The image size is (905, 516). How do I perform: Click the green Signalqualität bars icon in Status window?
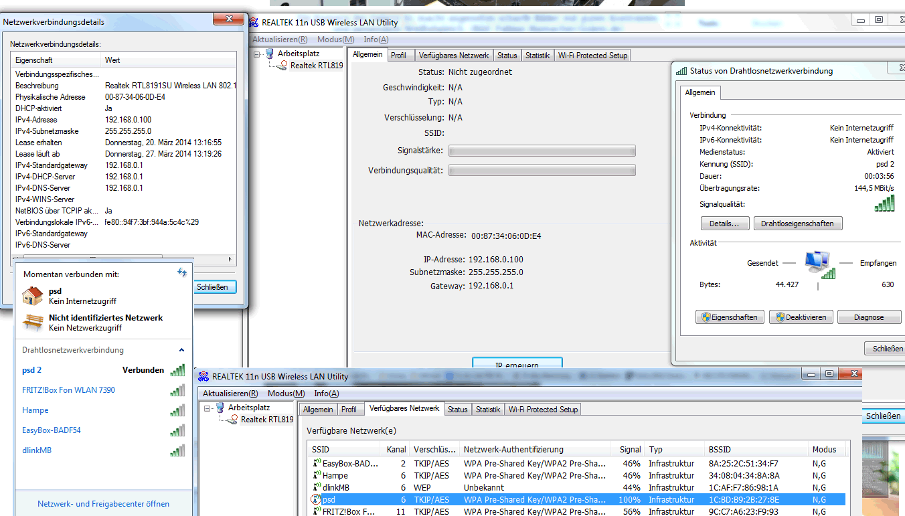coord(884,204)
